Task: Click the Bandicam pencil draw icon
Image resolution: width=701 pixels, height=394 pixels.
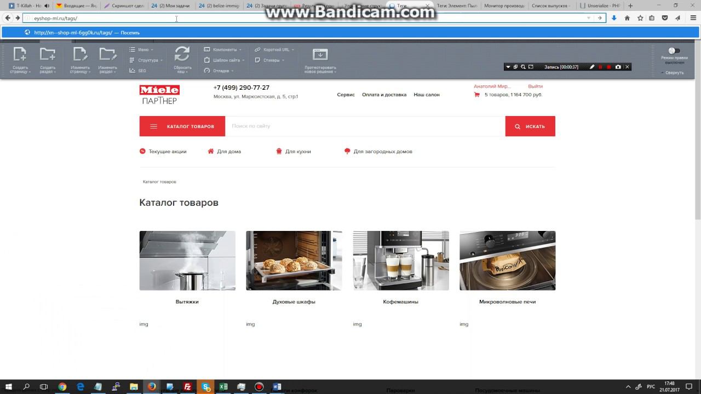Action: click(592, 67)
